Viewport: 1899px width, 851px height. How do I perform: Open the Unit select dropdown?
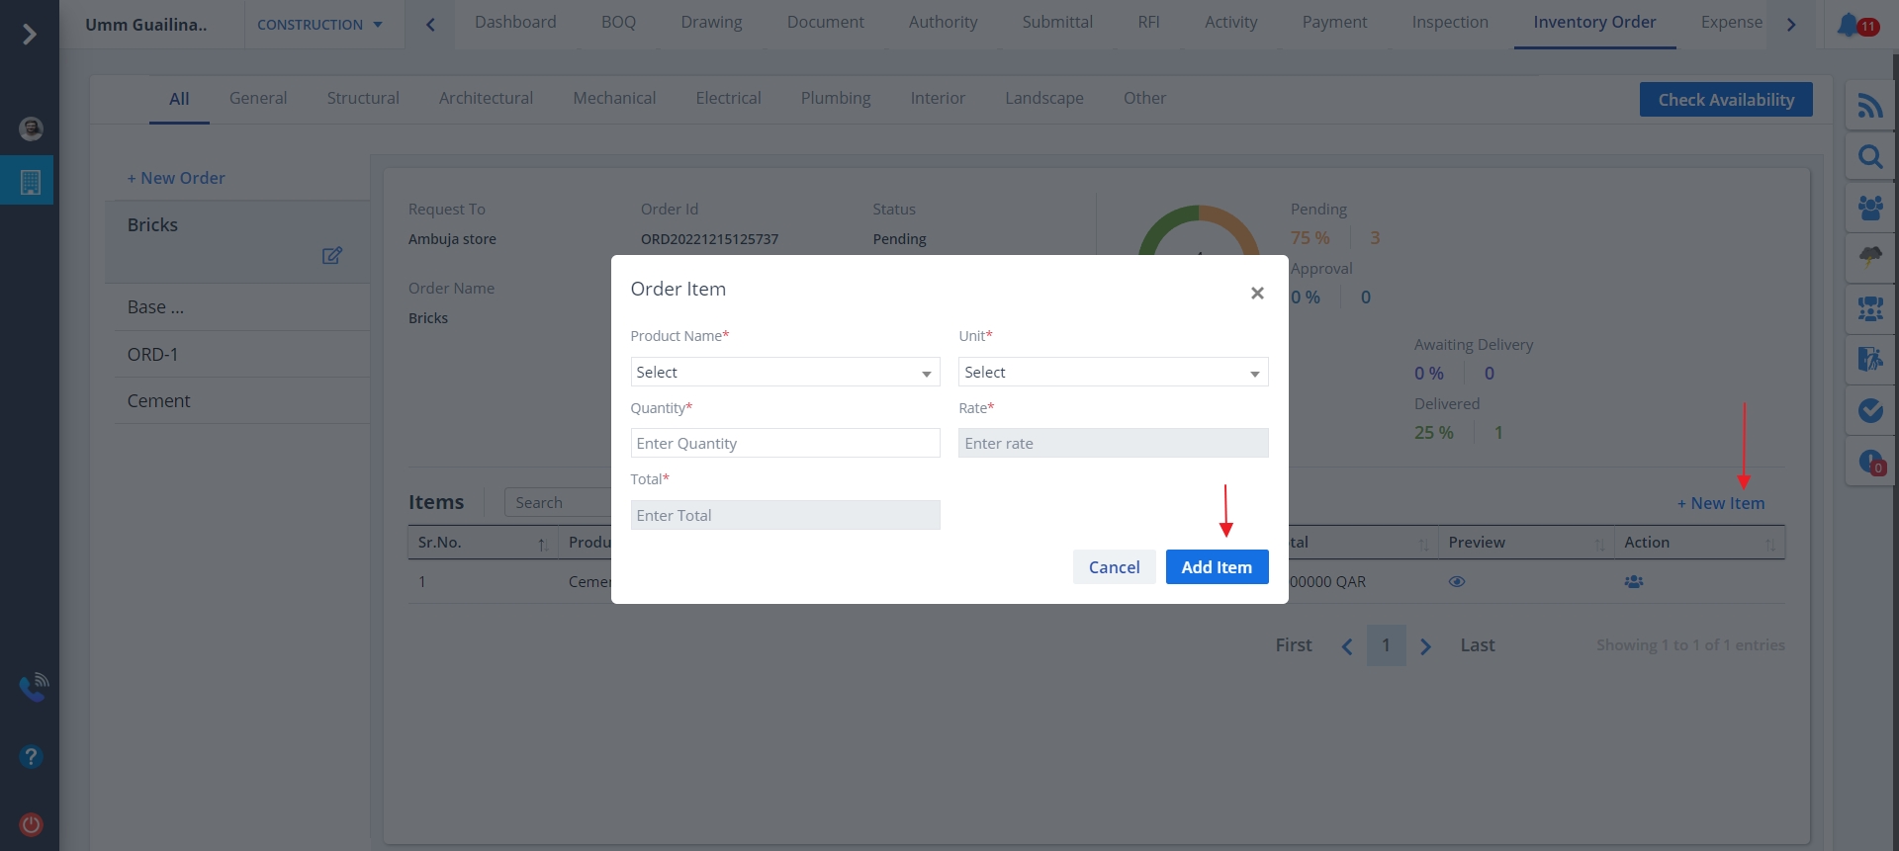1113,373
